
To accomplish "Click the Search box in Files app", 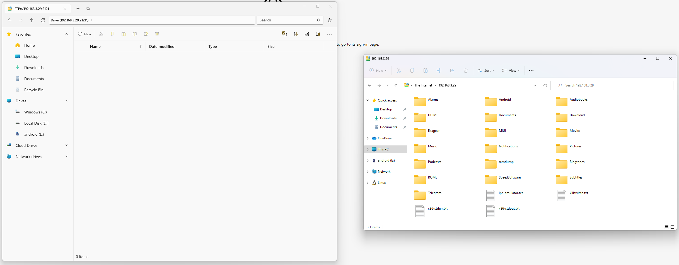I will [290, 20].
